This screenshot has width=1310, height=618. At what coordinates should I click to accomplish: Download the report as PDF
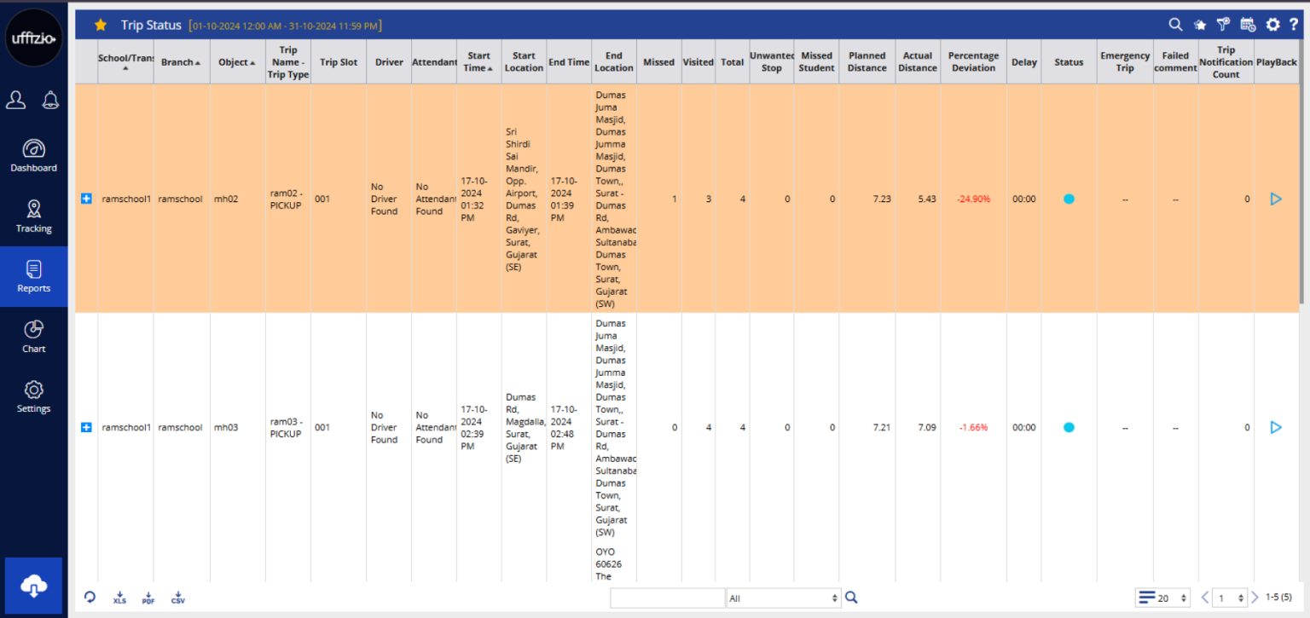(x=148, y=598)
